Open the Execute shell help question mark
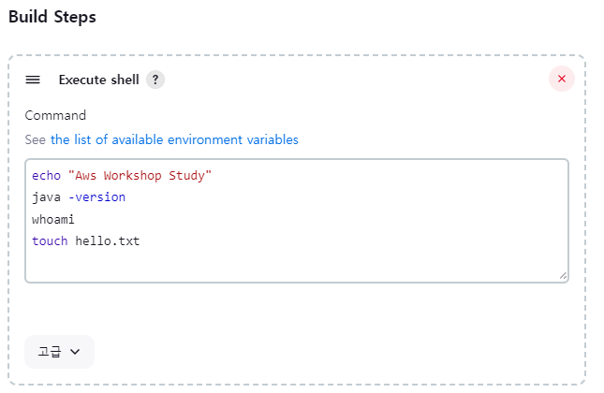 coord(155,80)
